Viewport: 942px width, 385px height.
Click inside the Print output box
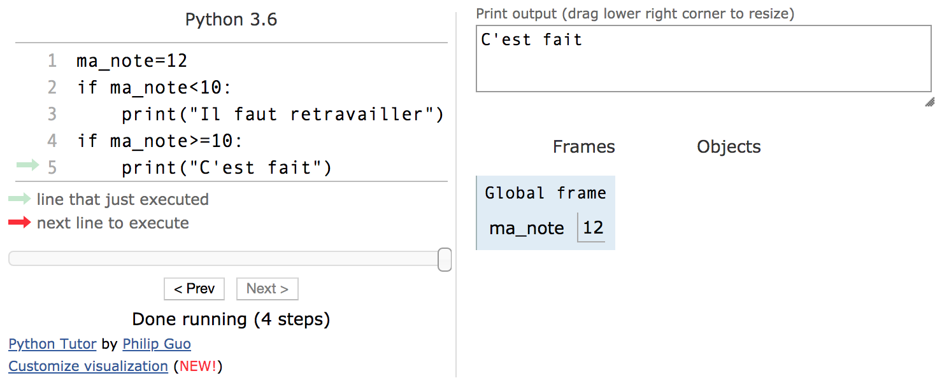[x=704, y=59]
